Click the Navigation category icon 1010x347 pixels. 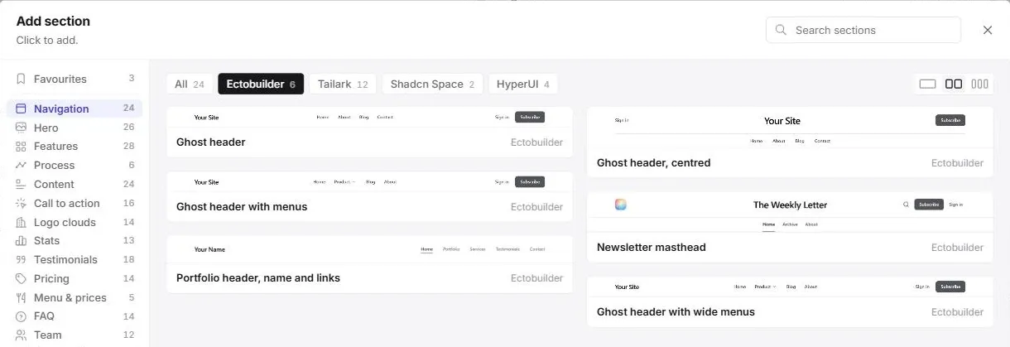pos(21,108)
